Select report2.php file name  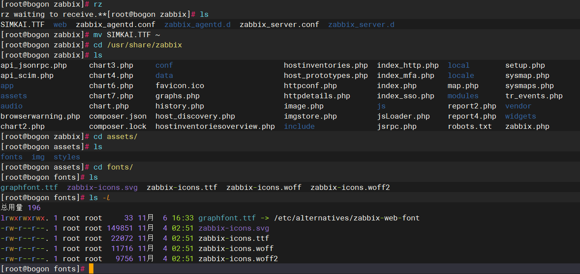pos(472,106)
